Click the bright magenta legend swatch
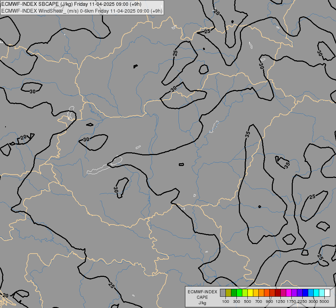The width and height of the screenshot is (336, 308). (x=289, y=293)
